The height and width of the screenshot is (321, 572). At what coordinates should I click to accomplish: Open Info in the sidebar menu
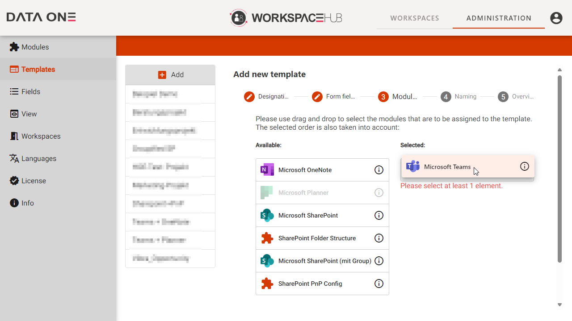pos(58,203)
